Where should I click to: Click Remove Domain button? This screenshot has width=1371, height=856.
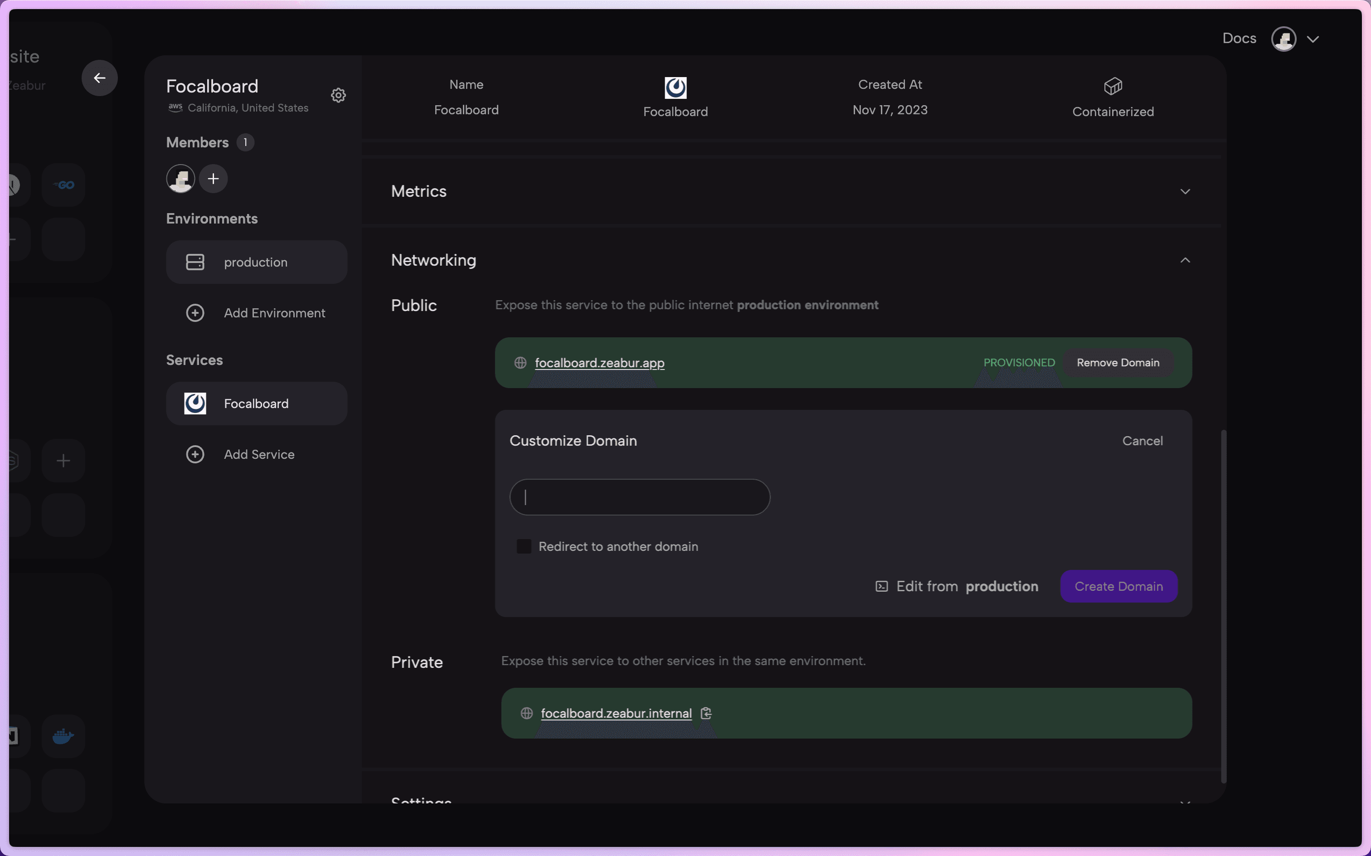1118,363
